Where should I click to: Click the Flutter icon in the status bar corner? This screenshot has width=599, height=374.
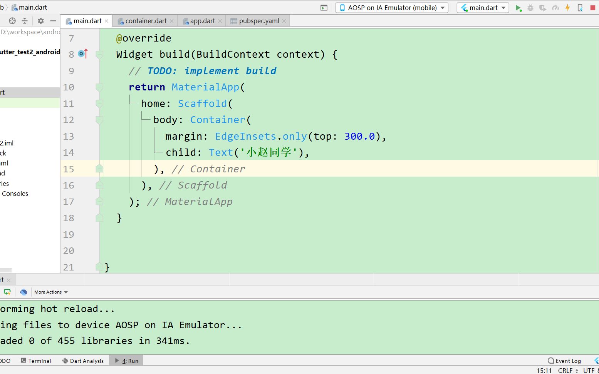pos(596,361)
